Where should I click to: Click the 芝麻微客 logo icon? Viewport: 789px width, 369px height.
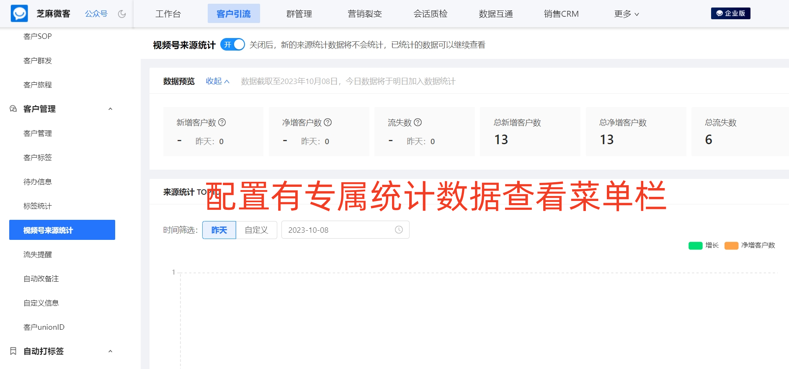tap(19, 13)
